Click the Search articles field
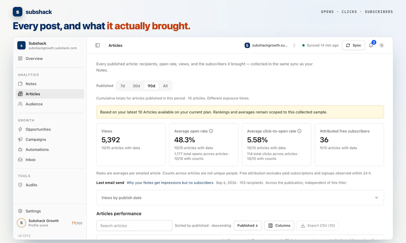The width and height of the screenshot is (406, 243). click(x=134, y=225)
